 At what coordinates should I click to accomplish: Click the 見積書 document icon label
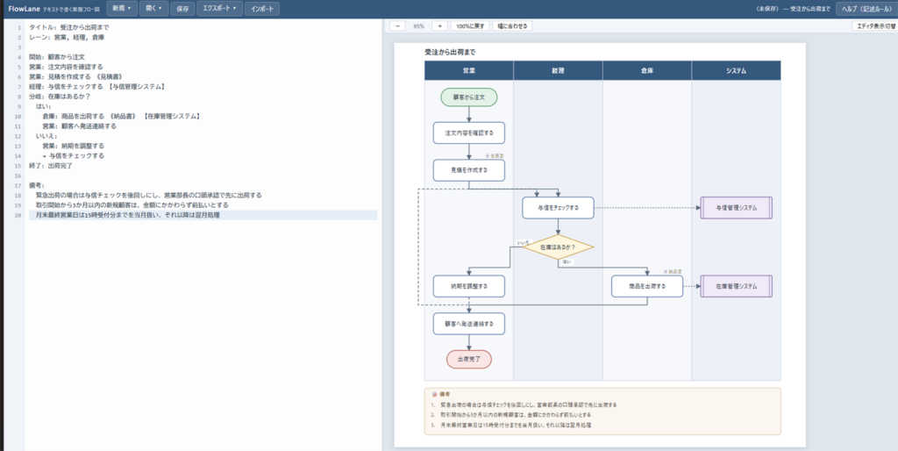tap(495, 155)
